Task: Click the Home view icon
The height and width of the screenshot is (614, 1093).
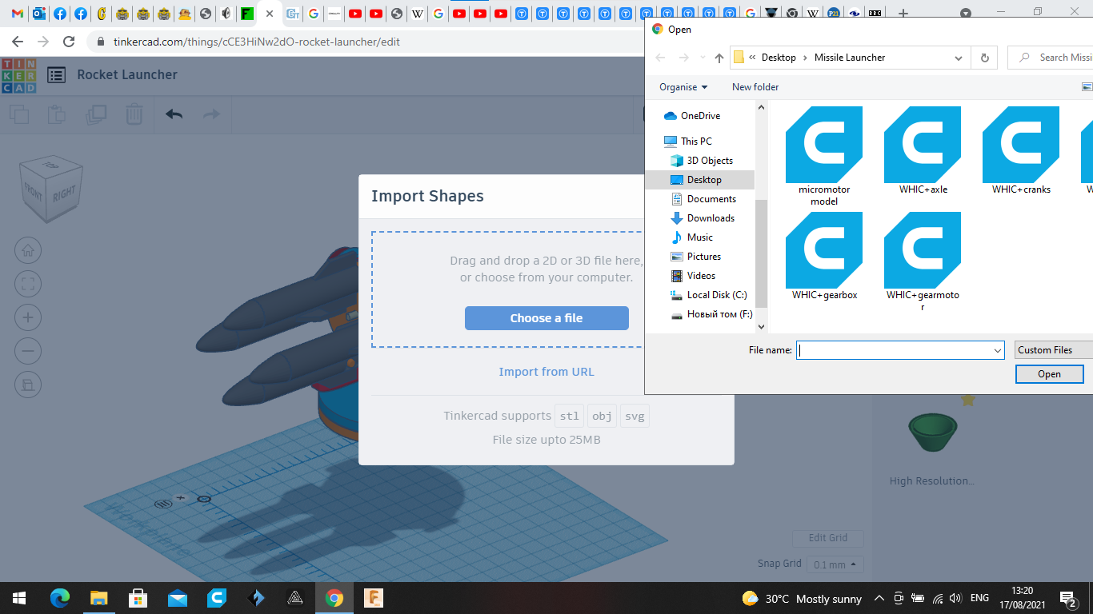Action: 28,250
